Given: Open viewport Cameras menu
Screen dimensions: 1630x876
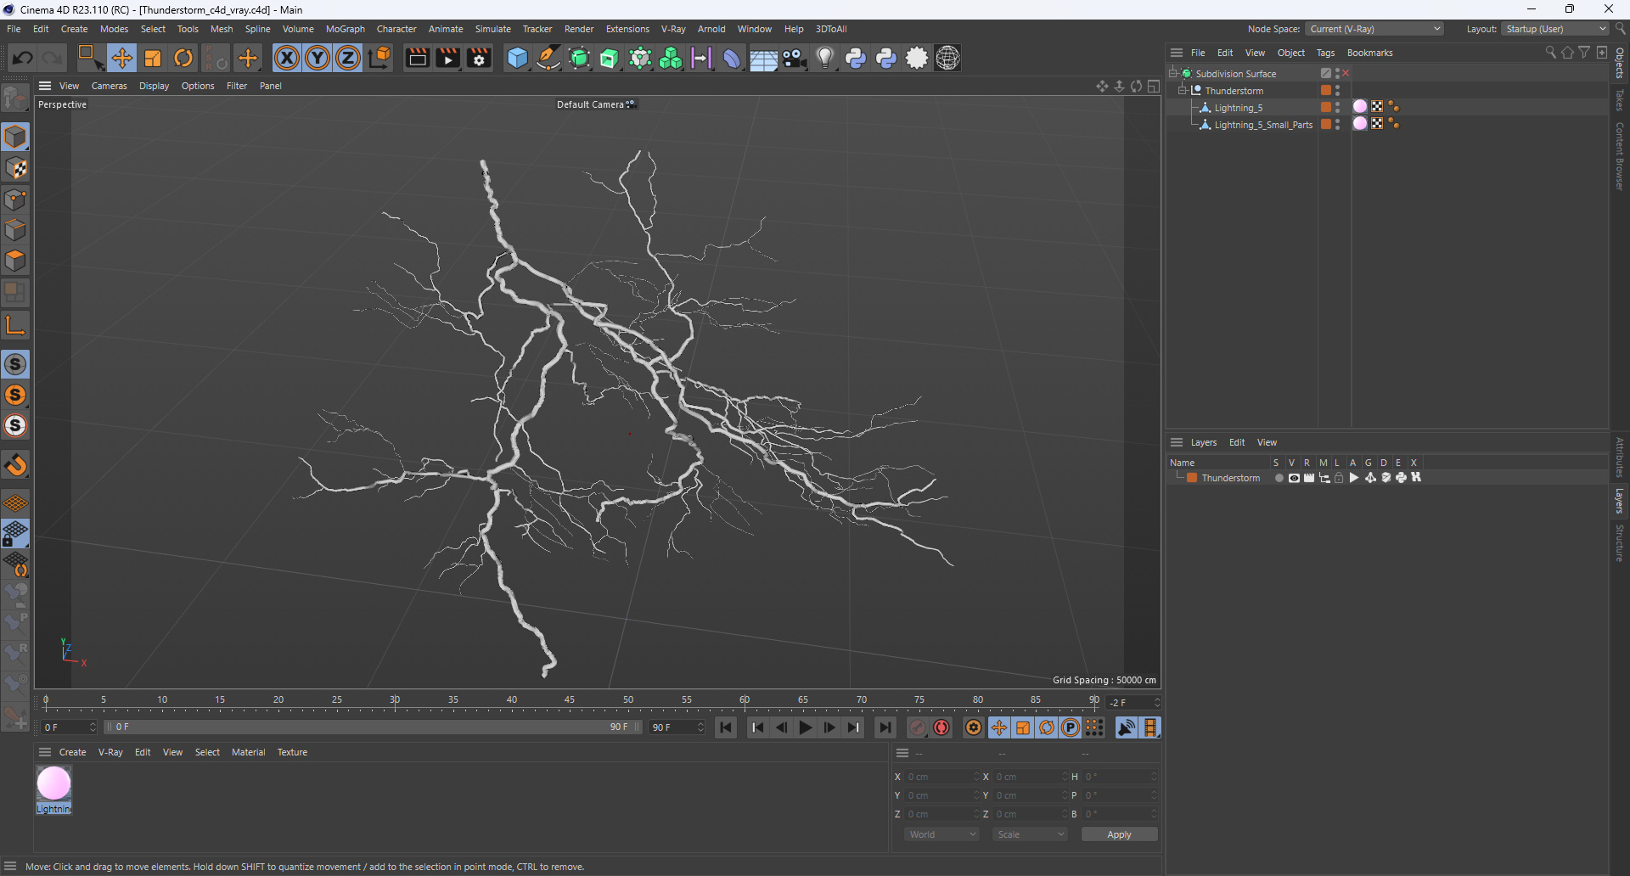Looking at the screenshot, I should pyautogui.click(x=109, y=86).
